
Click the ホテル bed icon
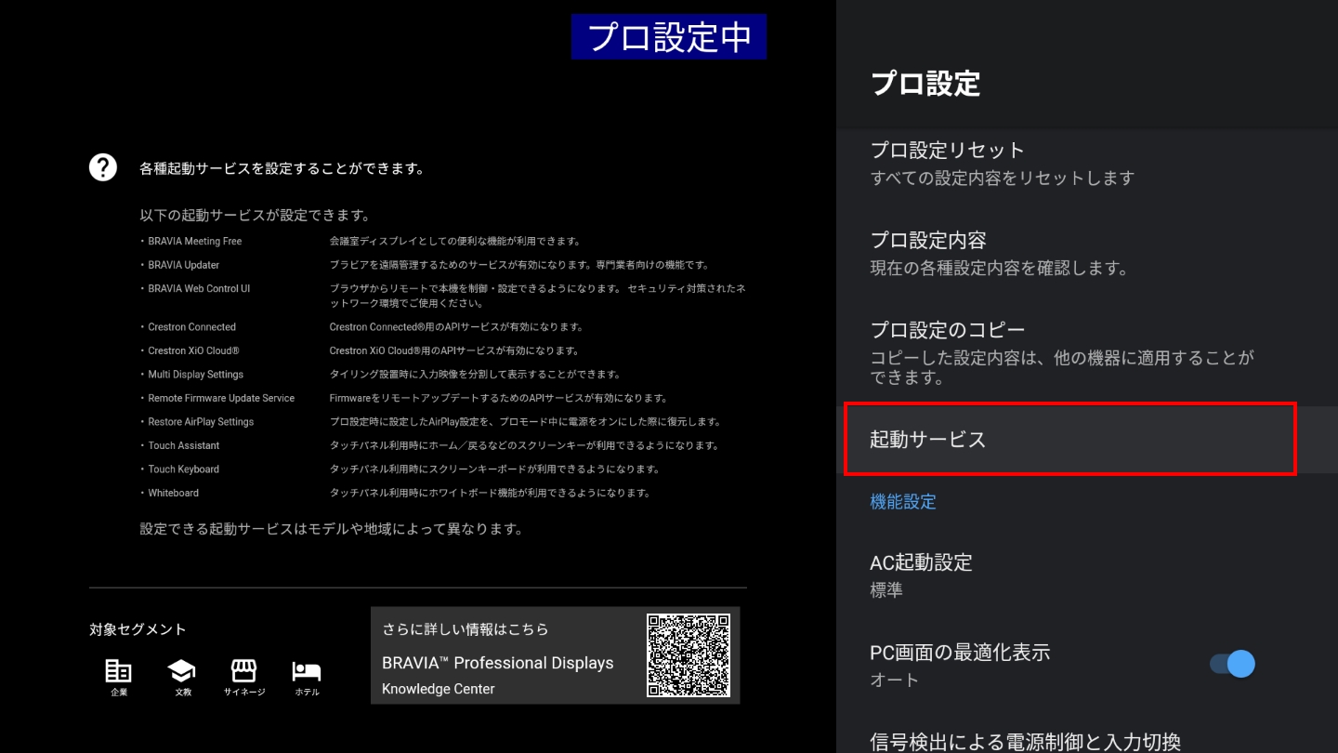(x=306, y=671)
